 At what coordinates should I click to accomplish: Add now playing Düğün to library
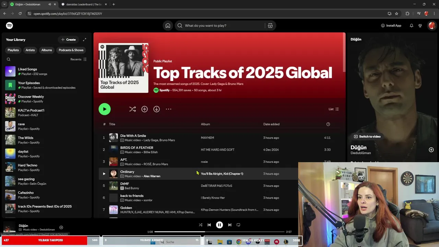[61, 227]
